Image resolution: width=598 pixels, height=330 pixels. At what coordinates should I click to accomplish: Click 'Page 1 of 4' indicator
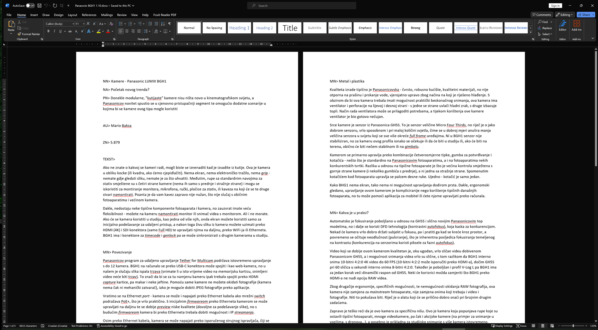point(9,326)
